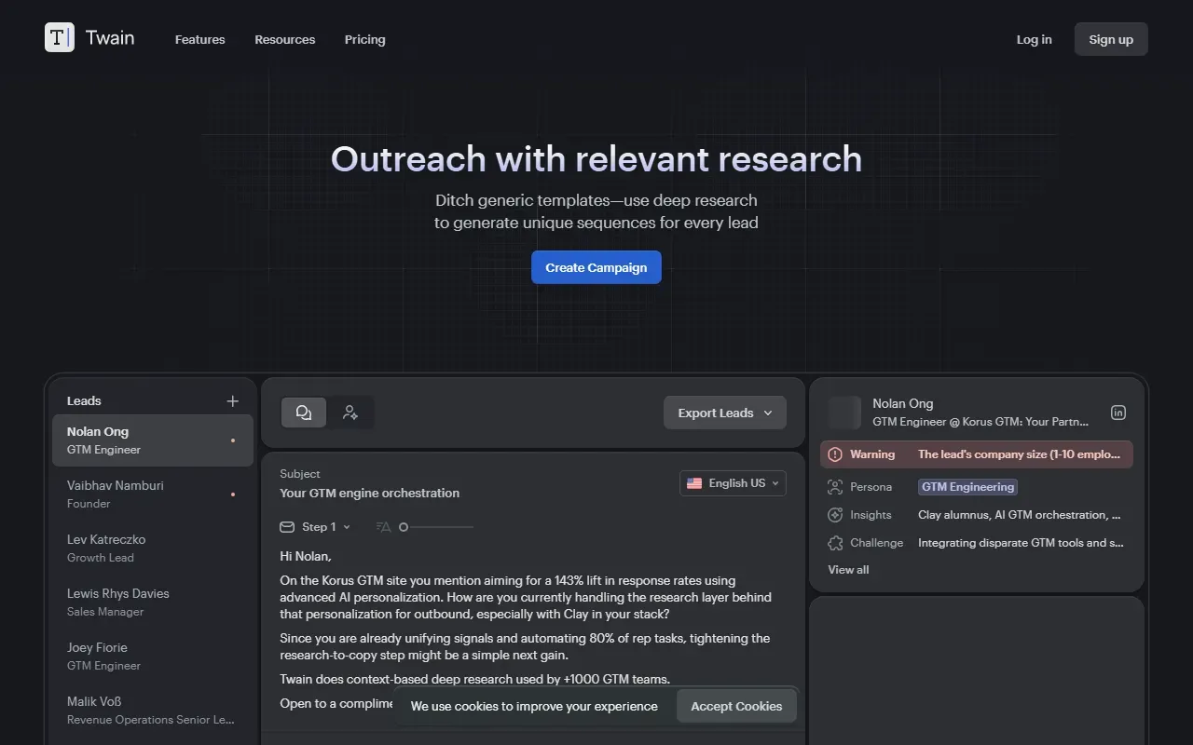Adjust the message tone slider handle
Screen dimensions: 1193x745
404,527
